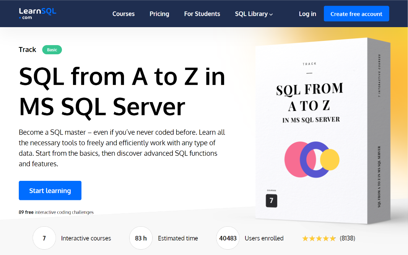Click the SQL from A to Z box cover image
Image resolution: width=408 pixels, height=255 pixels.
coord(323,131)
